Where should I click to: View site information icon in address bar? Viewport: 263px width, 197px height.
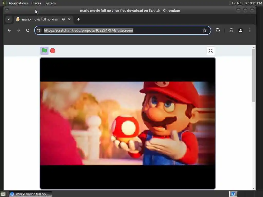(39, 30)
